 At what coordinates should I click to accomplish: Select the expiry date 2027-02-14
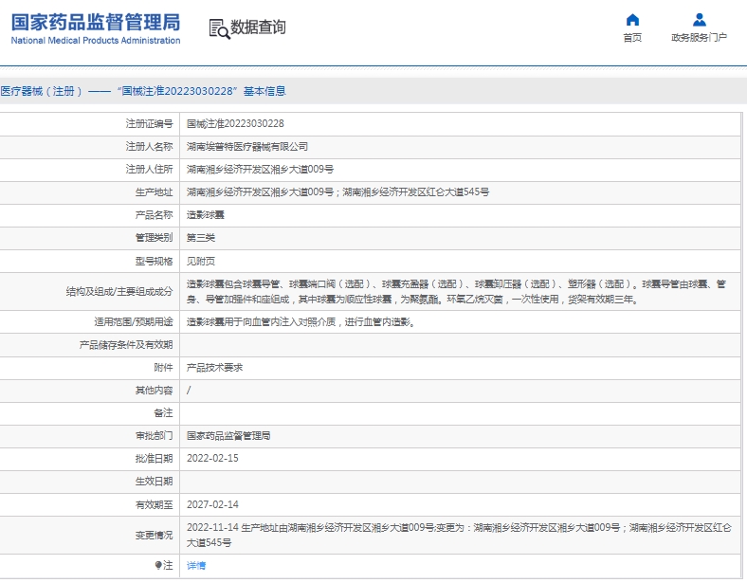[212, 504]
